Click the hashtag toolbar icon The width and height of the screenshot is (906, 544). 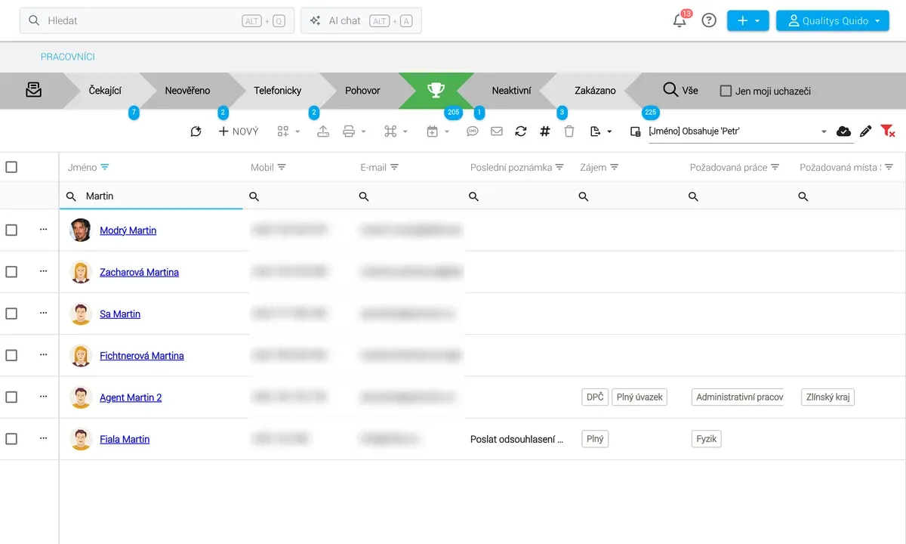545,131
